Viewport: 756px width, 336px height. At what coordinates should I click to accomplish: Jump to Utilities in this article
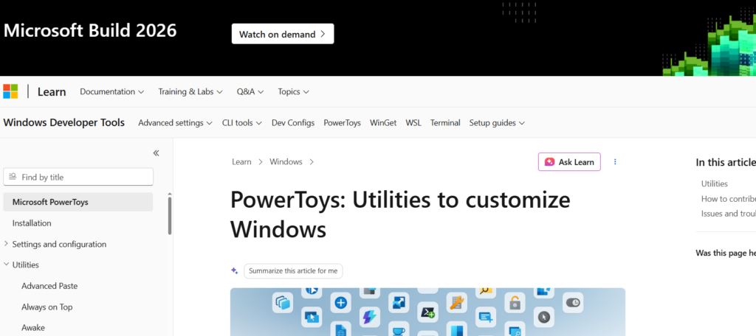(x=715, y=183)
